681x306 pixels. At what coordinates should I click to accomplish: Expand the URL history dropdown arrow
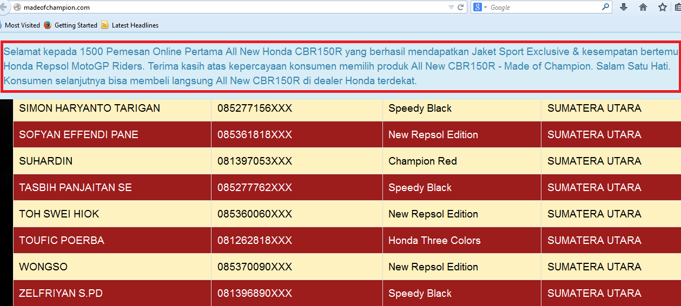pos(452,8)
